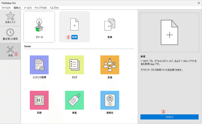Image resolution: width=202 pixels, height=124 pixels.
Task: Click the 新規 heading in details panel
Action: click(143, 57)
